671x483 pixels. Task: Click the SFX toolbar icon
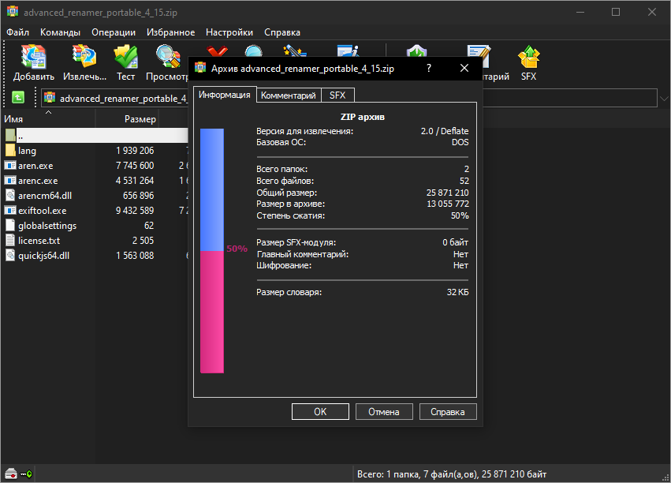pos(528,57)
